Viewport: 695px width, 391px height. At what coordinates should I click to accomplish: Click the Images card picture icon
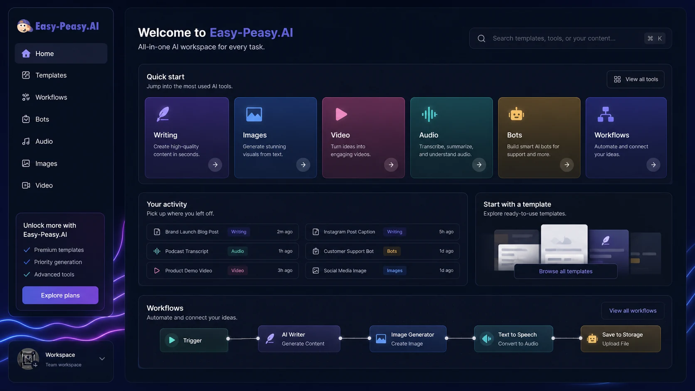[x=254, y=114]
